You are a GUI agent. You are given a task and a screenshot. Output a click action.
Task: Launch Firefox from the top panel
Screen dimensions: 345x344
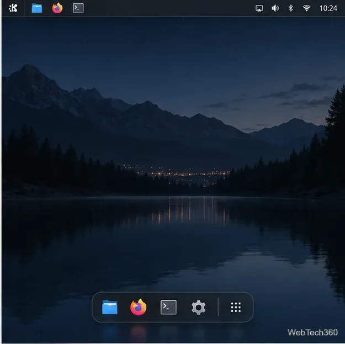[x=57, y=8]
